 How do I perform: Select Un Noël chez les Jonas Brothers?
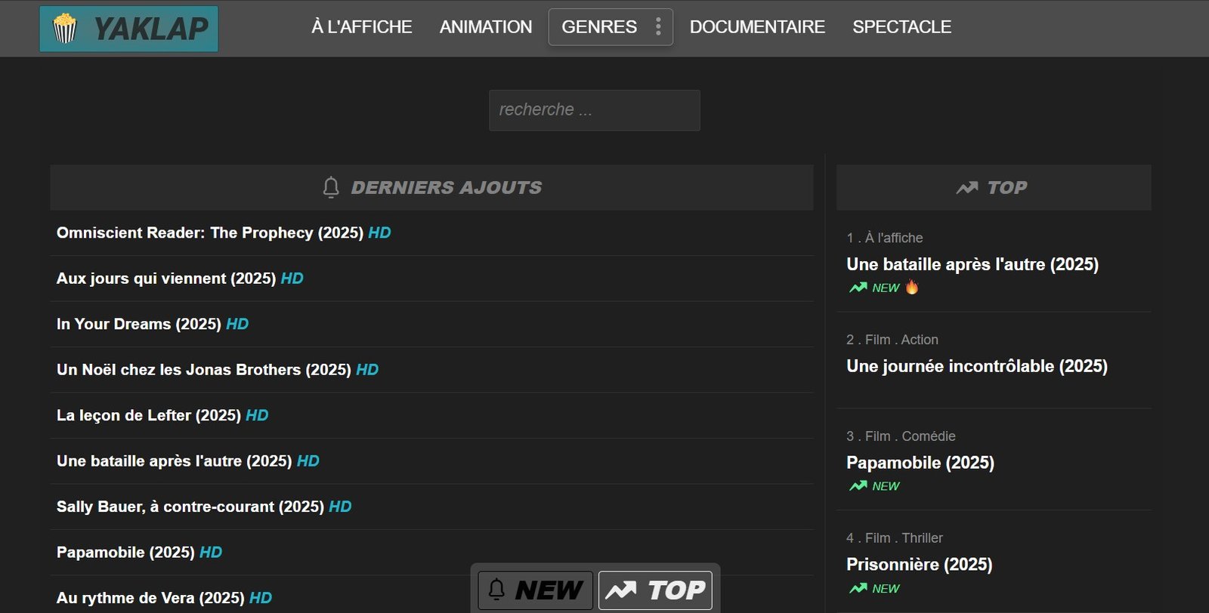(x=203, y=370)
